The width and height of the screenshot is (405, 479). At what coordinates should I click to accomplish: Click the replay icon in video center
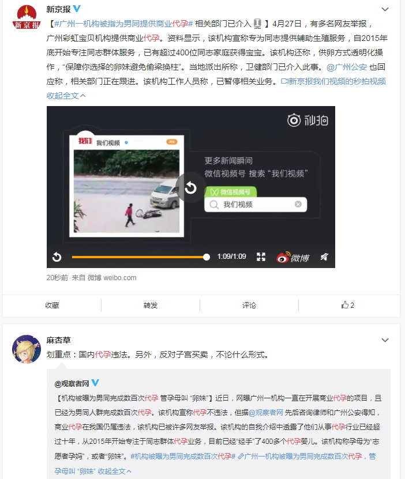[x=190, y=187]
